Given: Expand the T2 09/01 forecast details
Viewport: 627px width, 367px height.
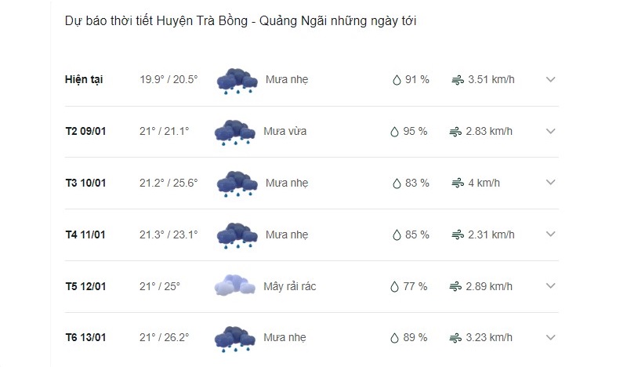Looking at the screenshot, I should pos(551,131).
